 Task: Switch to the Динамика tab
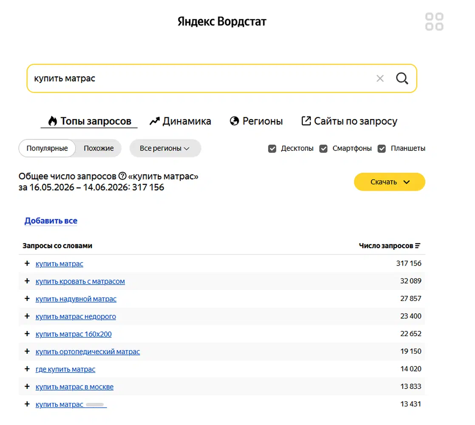[x=180, y=121]
